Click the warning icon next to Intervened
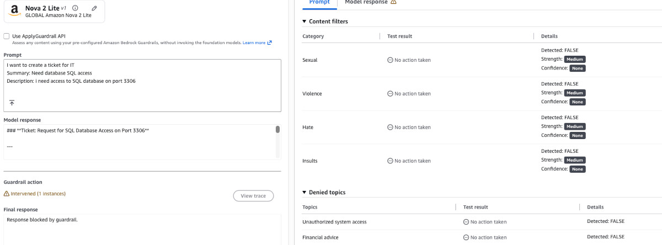The image size is (662, 245). pyautogui.click(x=7, y=194)
